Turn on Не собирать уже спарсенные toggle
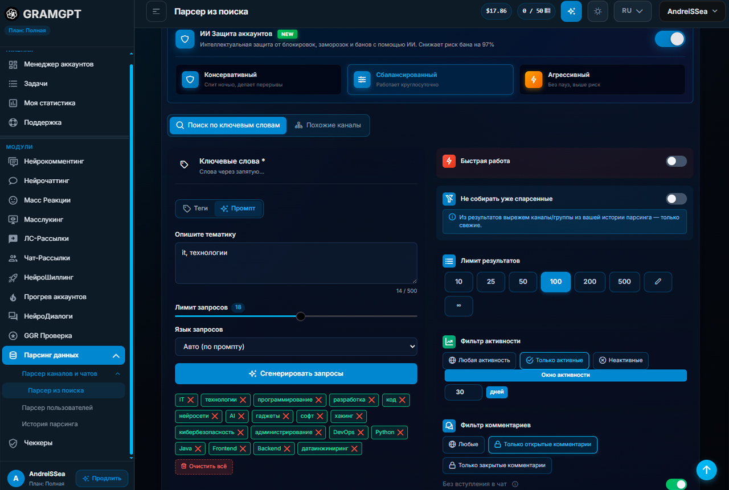The image size is (729, 490). click(677, 199)
